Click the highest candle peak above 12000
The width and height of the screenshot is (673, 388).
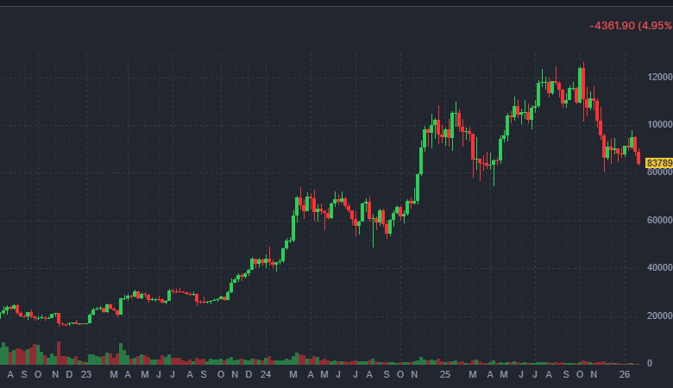(583, 66)
